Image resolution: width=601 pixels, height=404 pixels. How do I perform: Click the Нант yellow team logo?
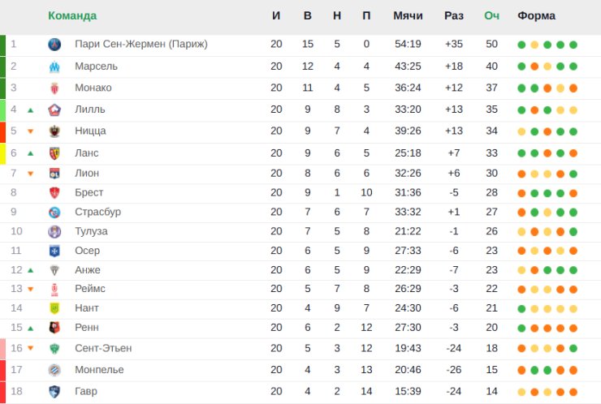(x=54, y=308)
